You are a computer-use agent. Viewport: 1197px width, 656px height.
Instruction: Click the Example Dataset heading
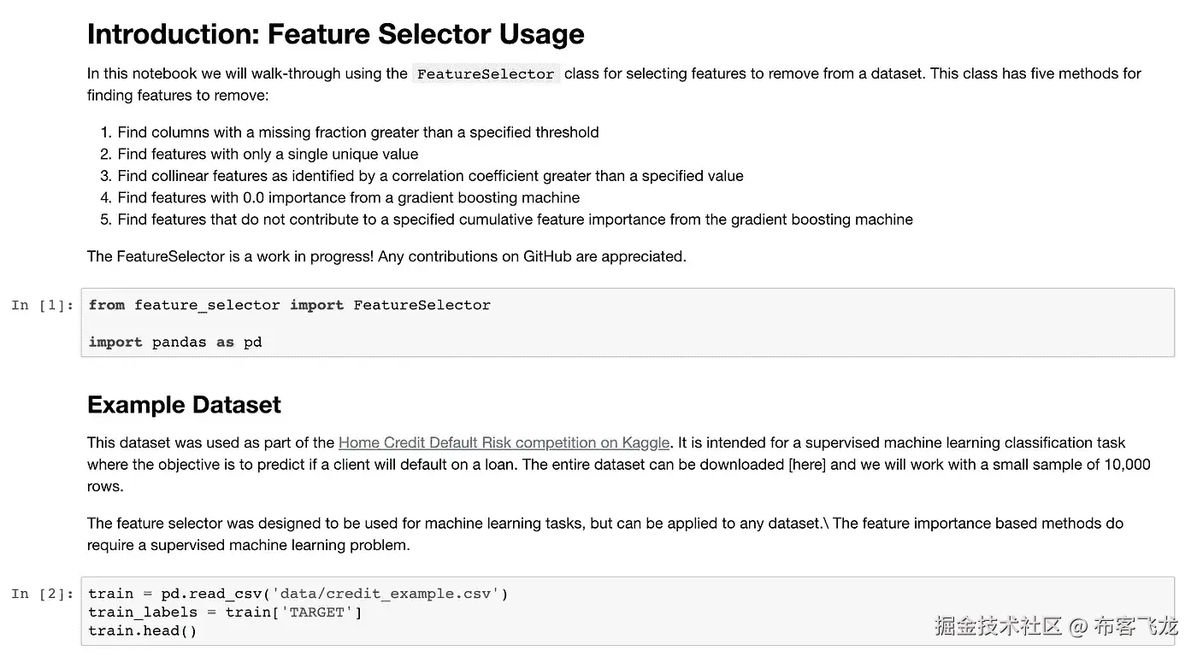coord(184,405)
